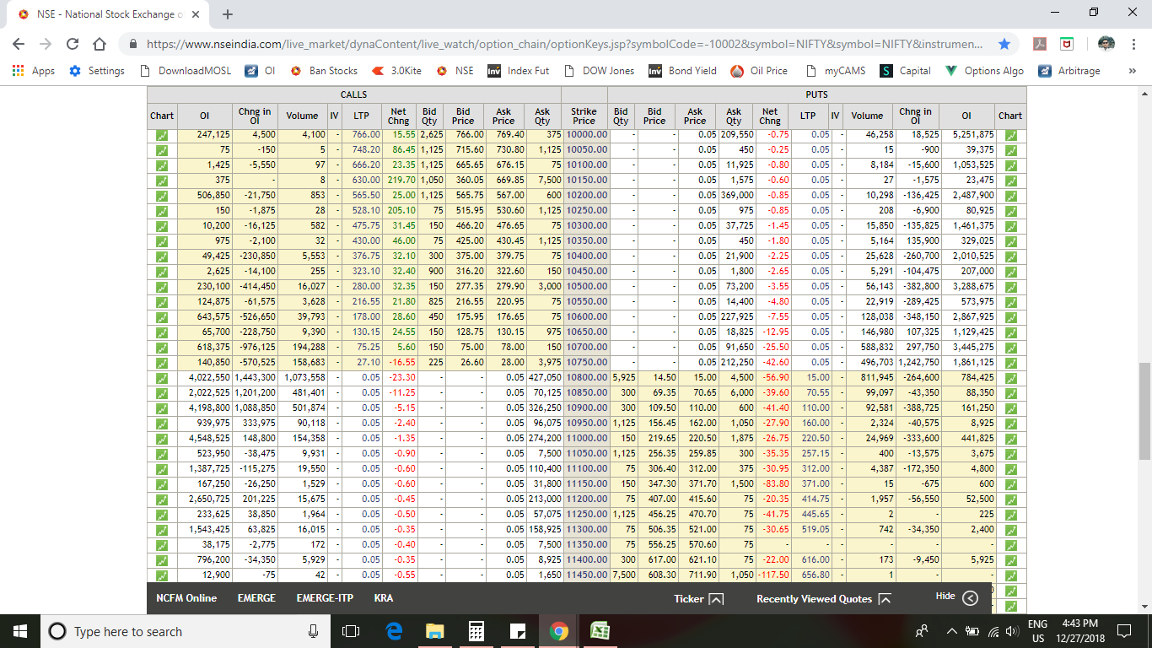Click calls LTP 766.00 value
This screenshot has width=1152, height=648.
(x=366, y=135)
